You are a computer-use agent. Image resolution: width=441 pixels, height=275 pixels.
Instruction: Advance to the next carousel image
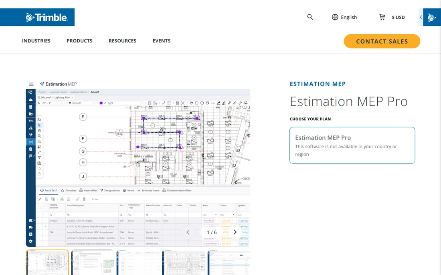[x=235, y=232]
